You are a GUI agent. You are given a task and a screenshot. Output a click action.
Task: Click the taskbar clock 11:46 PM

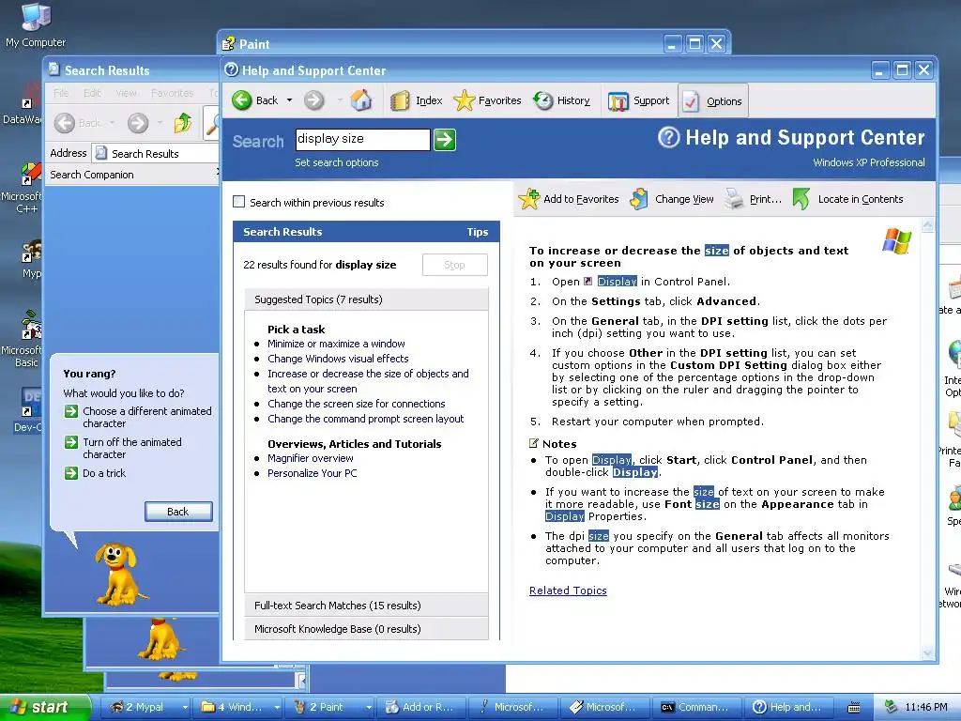pyautogui.click(x=926, y=708)
